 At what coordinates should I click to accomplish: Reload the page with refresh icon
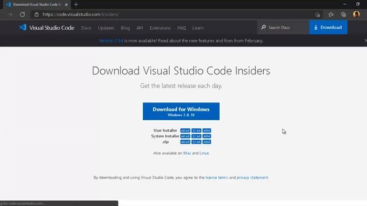(22, 14)
